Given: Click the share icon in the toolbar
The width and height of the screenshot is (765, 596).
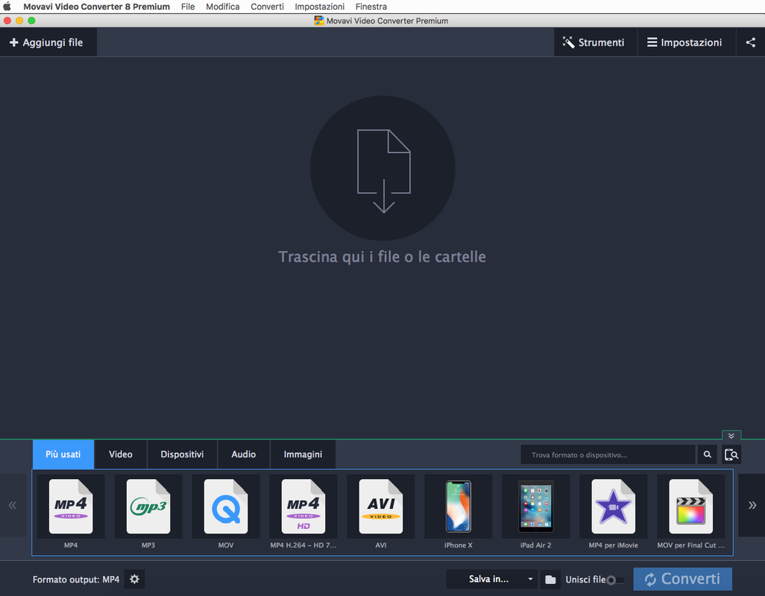Looking at the screenshot, I should point(750,42).
